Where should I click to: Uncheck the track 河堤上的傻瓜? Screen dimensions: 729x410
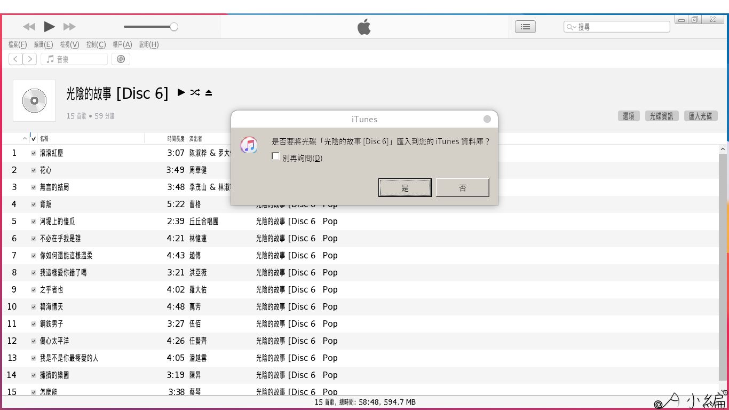(x=34, y=222)
